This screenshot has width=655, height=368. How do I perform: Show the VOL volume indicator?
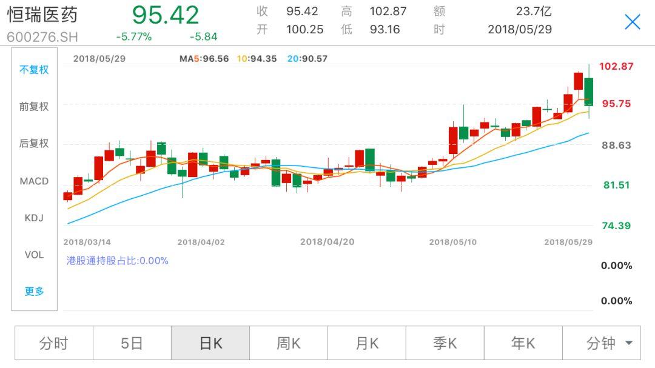pos(34,255)
